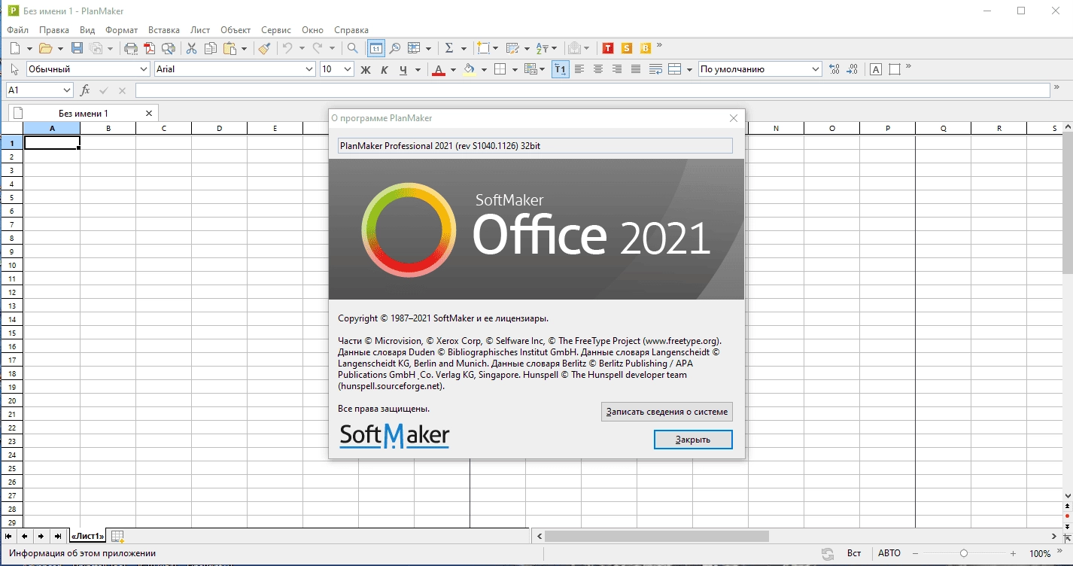Close the О программе PlanMaker dialog
The width and height of the screenshot is (1073, 566).
pyautogui.click(x=734, y=118)
